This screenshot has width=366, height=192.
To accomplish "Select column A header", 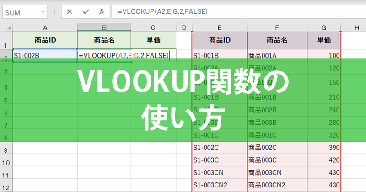I will (45, 27).
